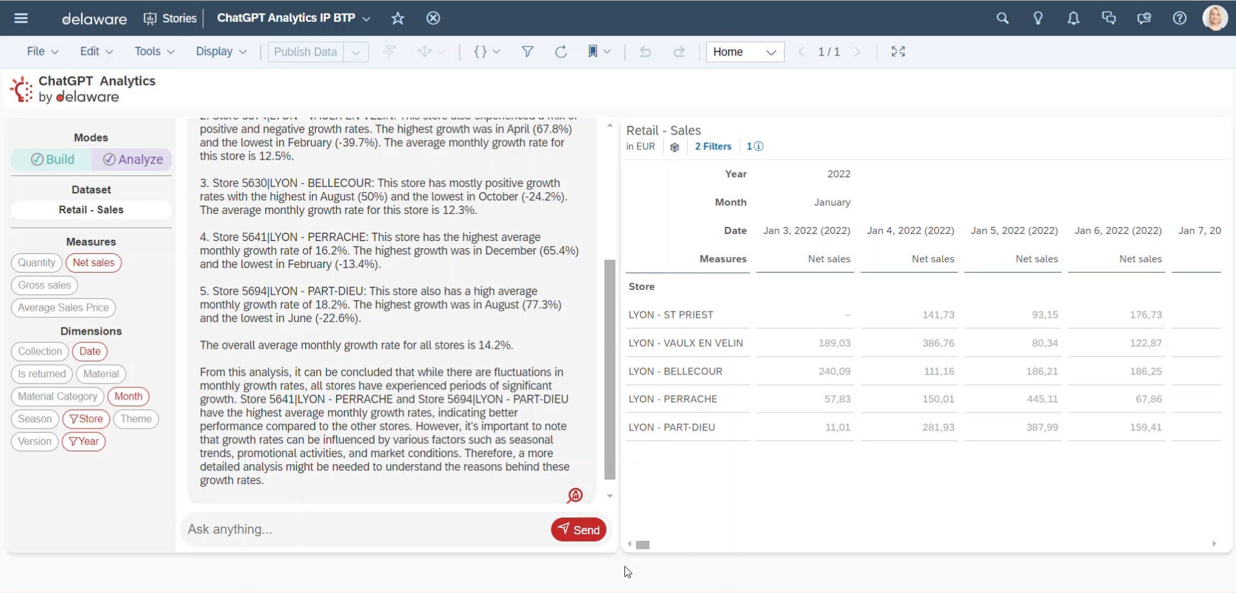Mark story as favorite with star icon
Image resolution: width=1236 pixels, height=593 pixels.
point(397,18)
